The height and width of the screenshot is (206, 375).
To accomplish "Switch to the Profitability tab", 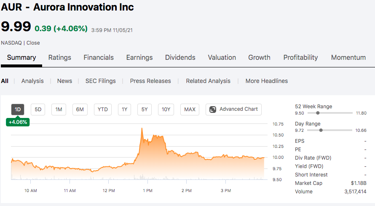I will (300, 58).
